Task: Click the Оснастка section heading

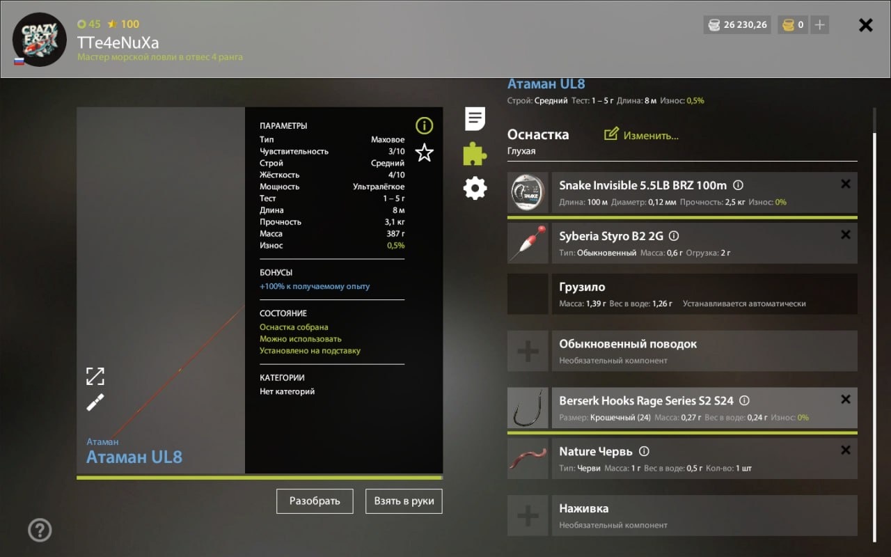Action: tap(538, 134)
